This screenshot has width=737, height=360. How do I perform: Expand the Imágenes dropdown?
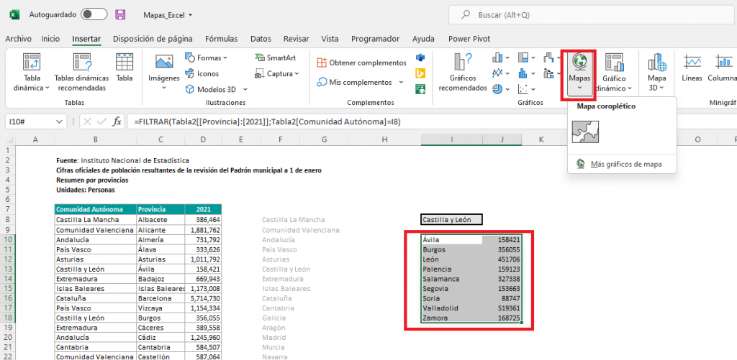click(163, 88)
